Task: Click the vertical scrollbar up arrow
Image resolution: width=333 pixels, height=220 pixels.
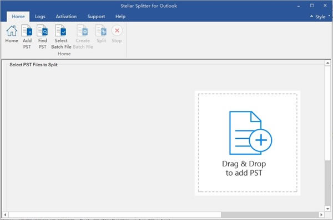Action: click(327, 63)
